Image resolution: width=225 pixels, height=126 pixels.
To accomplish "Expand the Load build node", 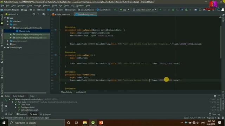I will 15,105.
